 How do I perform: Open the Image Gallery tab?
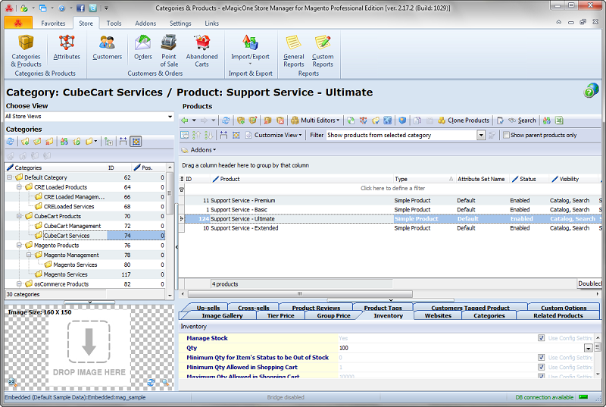click(222, 315)
